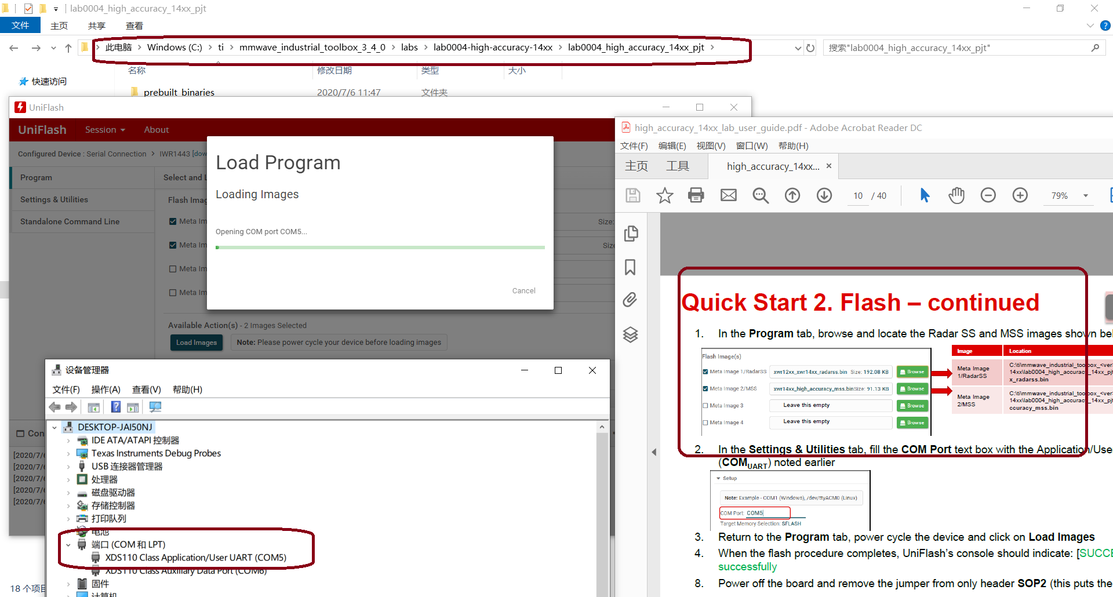The height and width of the screenshot is (597, 1113).
Task: Activate the Acrobat hand pan tool
Action: pyautogui.click(x=956, y=195)
